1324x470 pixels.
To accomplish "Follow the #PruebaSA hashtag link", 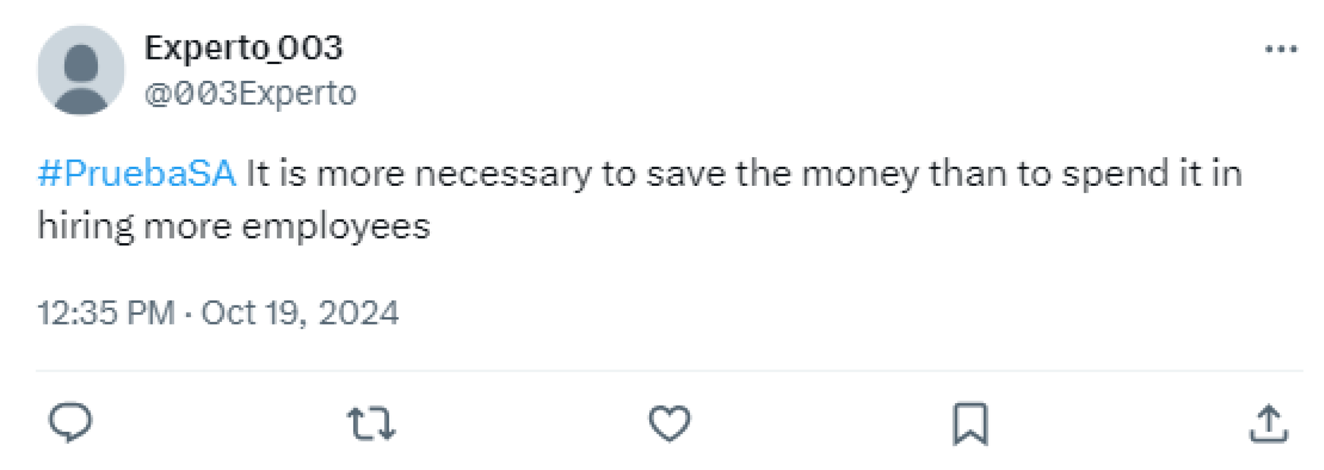I will click(x=137, y=173).
